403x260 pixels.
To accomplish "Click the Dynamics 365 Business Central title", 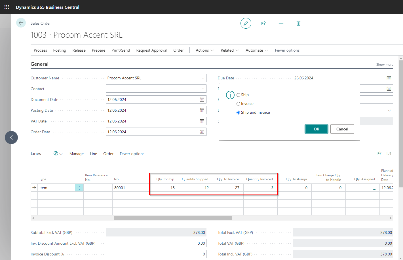I will (x=48, y=7).
